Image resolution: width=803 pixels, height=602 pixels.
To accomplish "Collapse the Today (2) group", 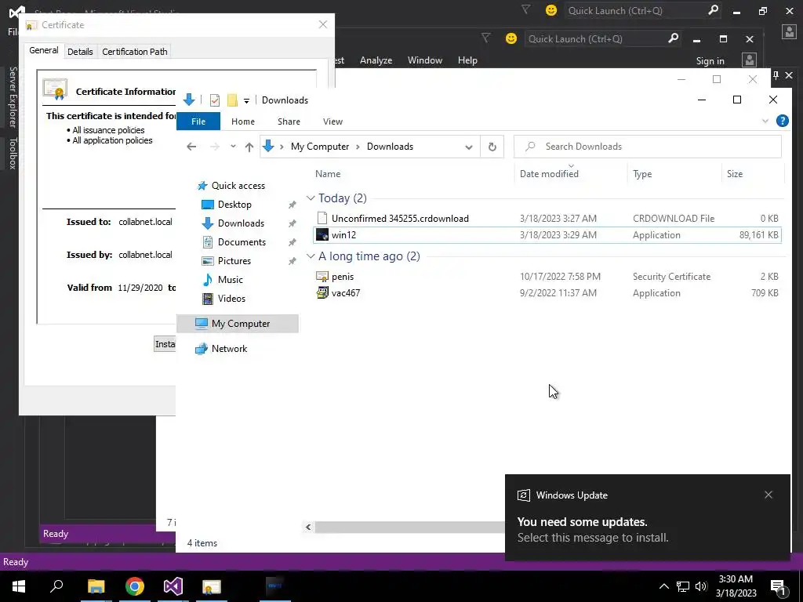I will point(311,198).
